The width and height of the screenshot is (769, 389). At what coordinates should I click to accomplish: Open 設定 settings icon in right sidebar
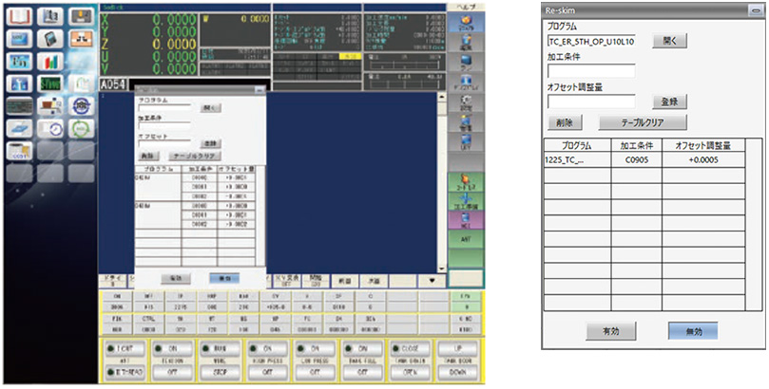tap(466, 104)
